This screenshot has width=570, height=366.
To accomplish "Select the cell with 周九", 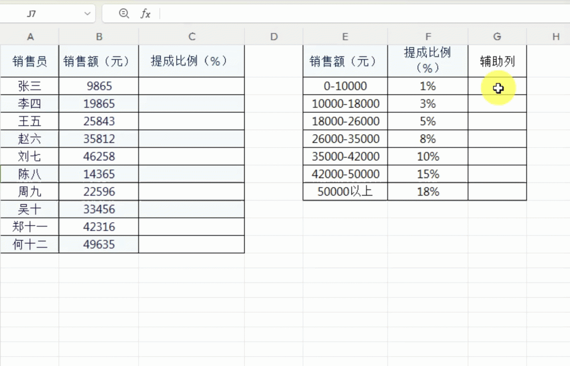I will pyautogui.click(x=30, y=192).
